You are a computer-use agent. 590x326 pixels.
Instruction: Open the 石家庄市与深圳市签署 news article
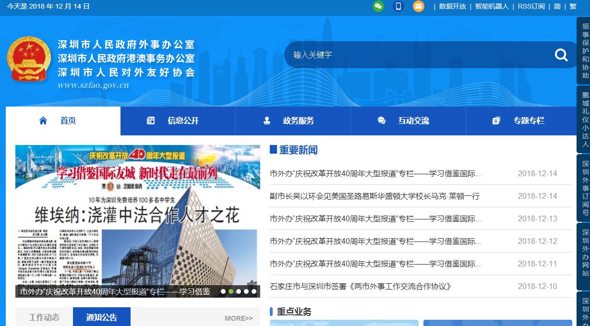tap(361, 287)
